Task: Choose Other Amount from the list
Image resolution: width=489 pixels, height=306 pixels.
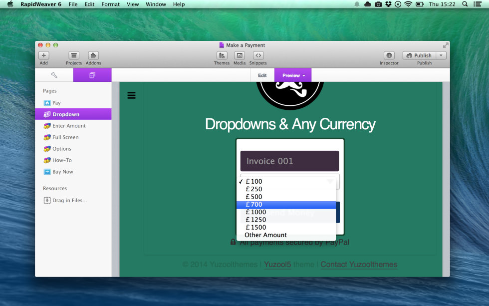Action: click(286, 235)
